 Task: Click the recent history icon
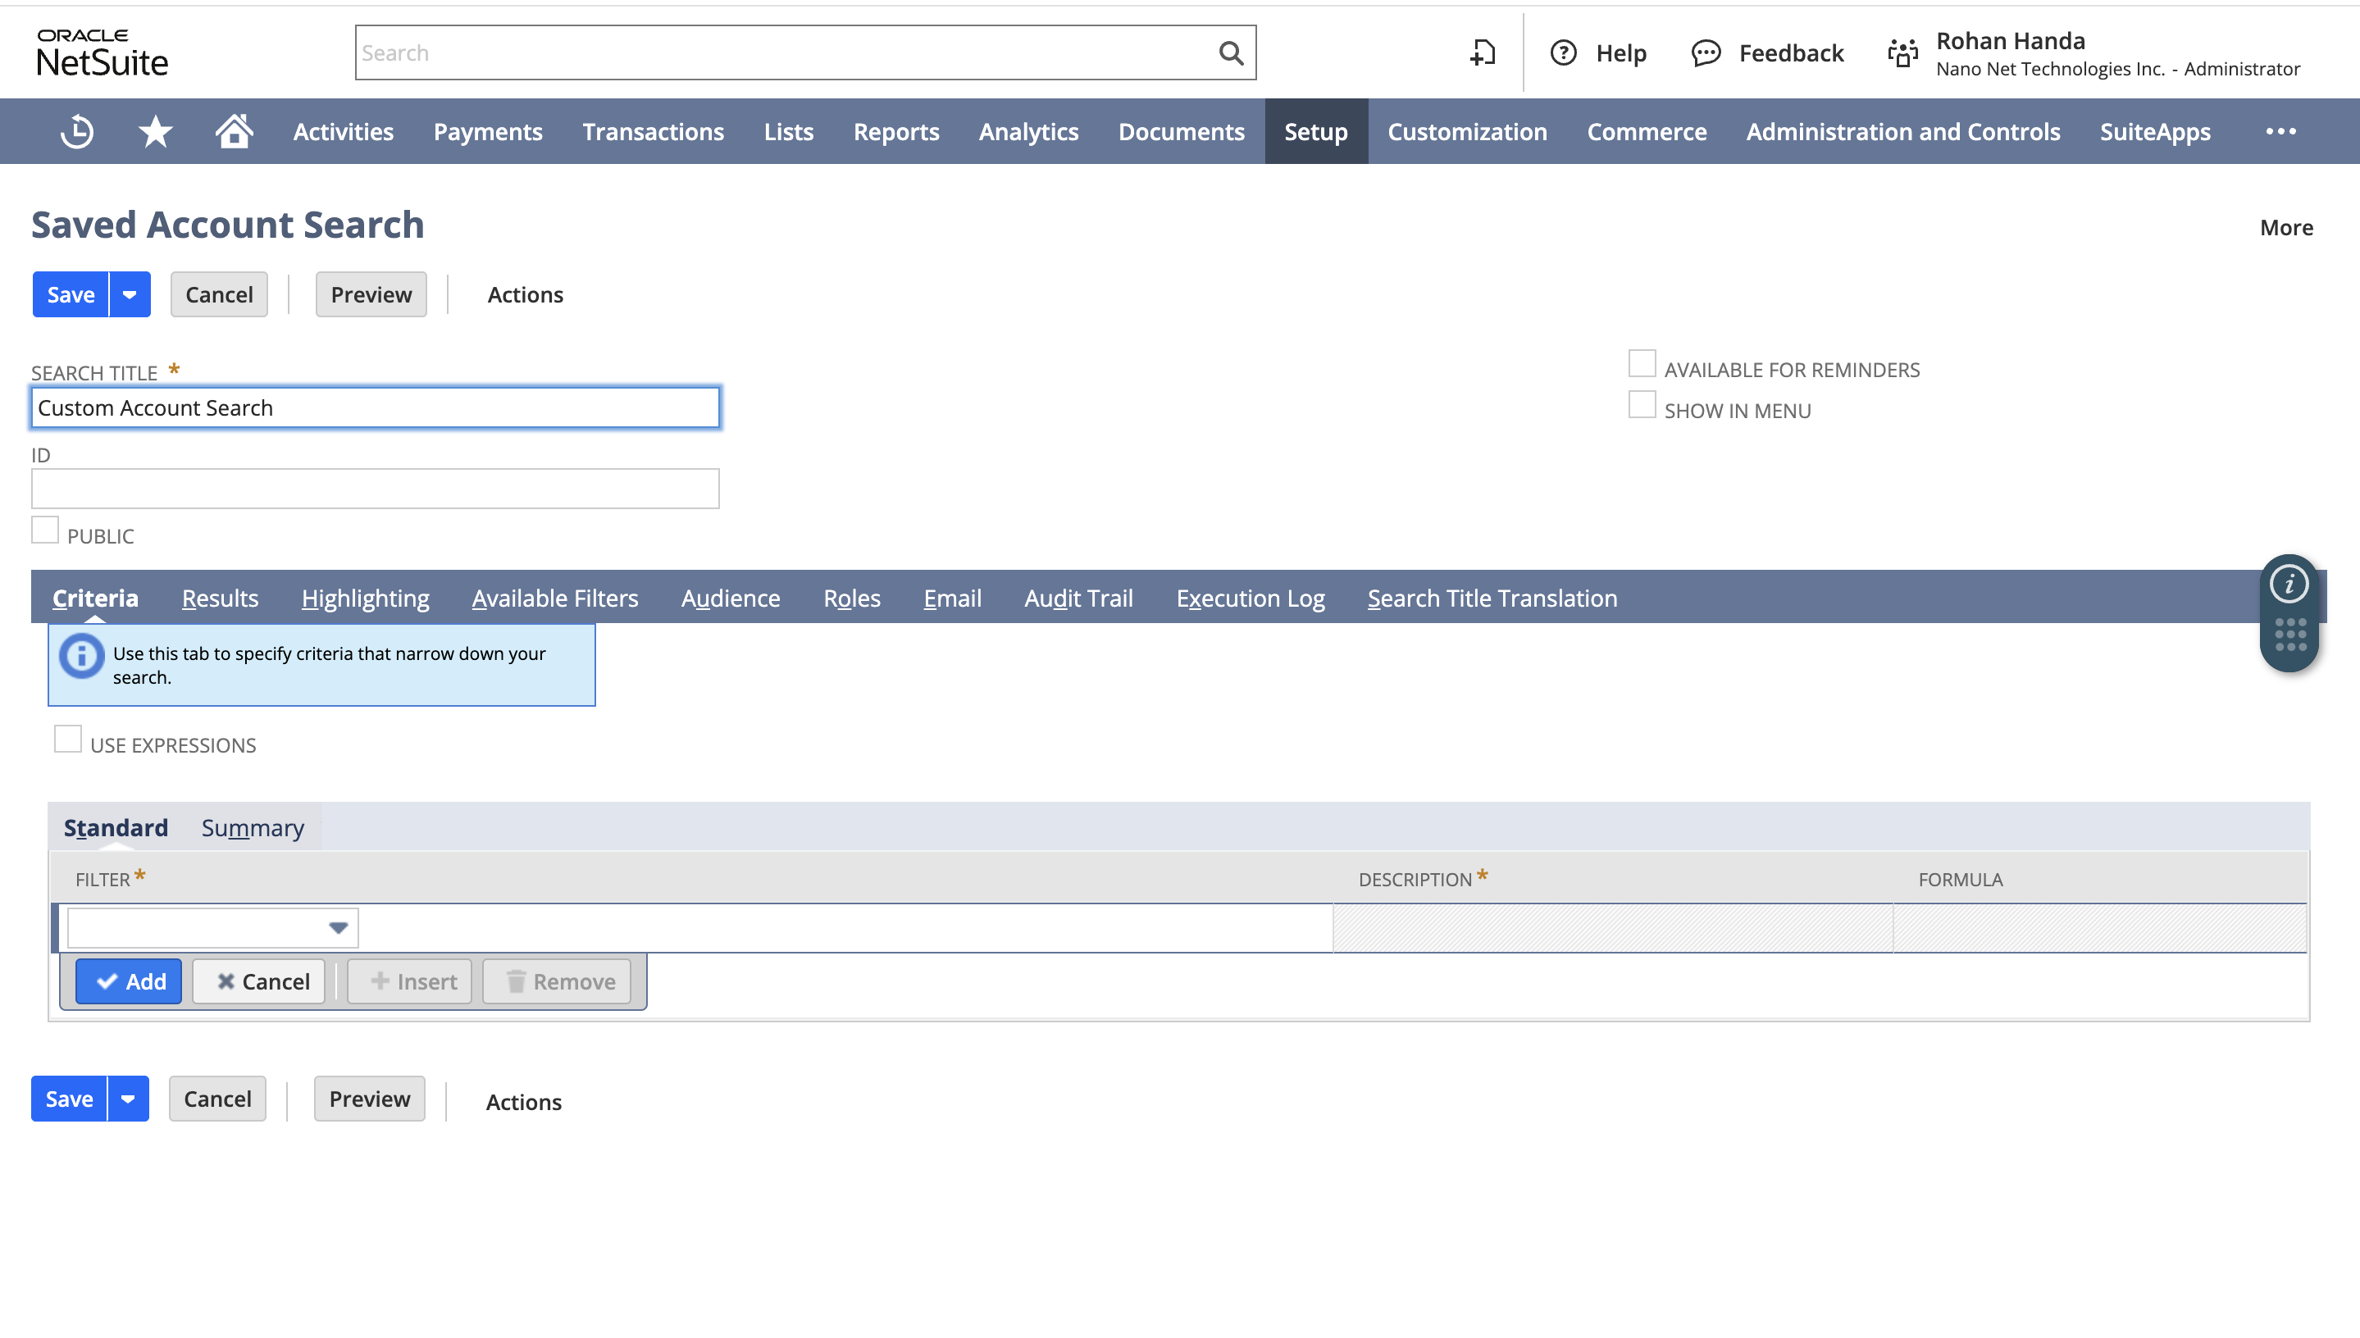pos(76,131)
